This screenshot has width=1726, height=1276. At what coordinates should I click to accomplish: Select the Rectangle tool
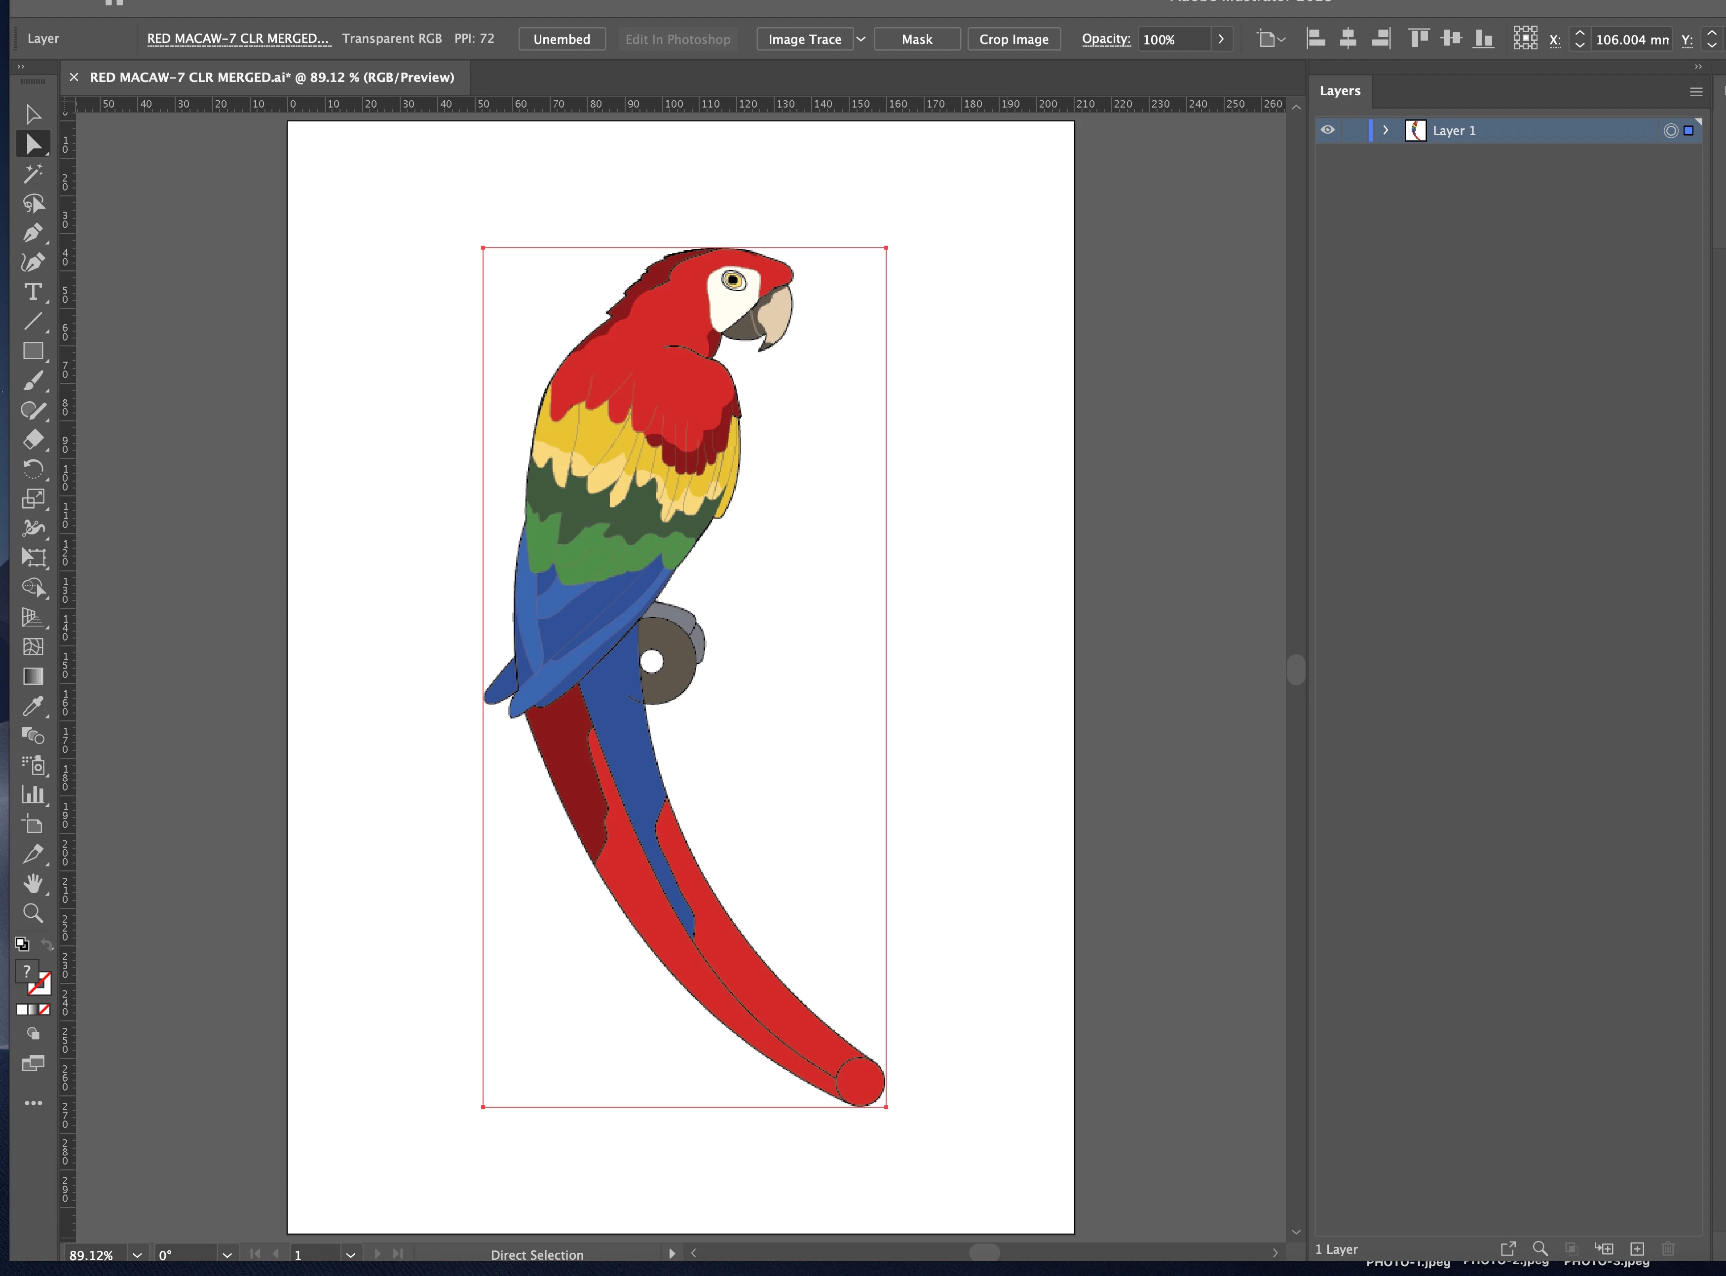(33, 351)
